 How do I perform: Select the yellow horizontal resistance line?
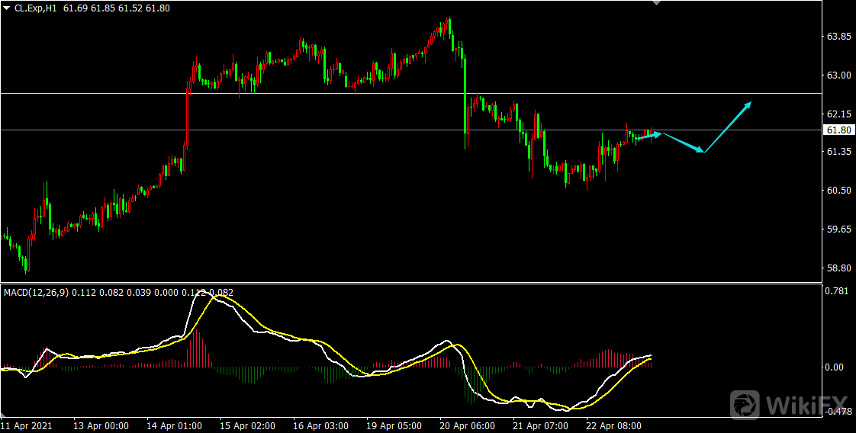coord(305,93)
